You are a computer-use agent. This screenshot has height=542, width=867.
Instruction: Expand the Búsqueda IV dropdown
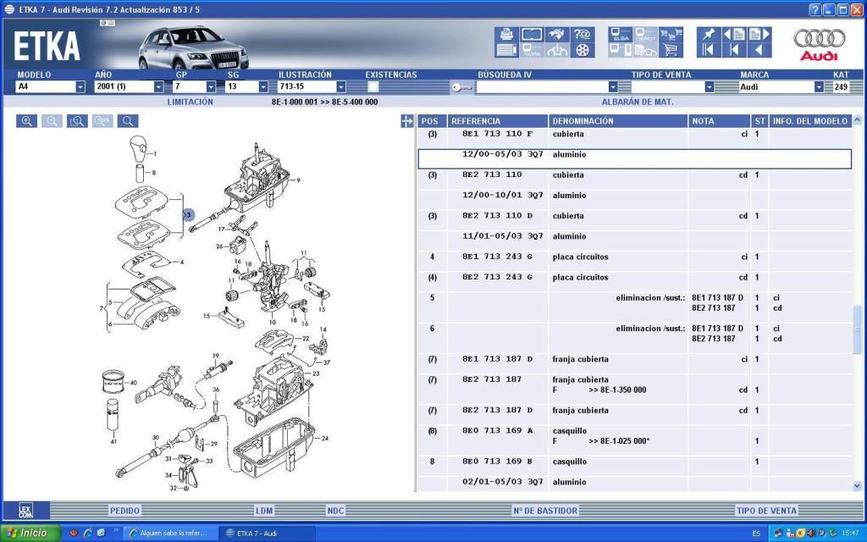click(613, 87)
